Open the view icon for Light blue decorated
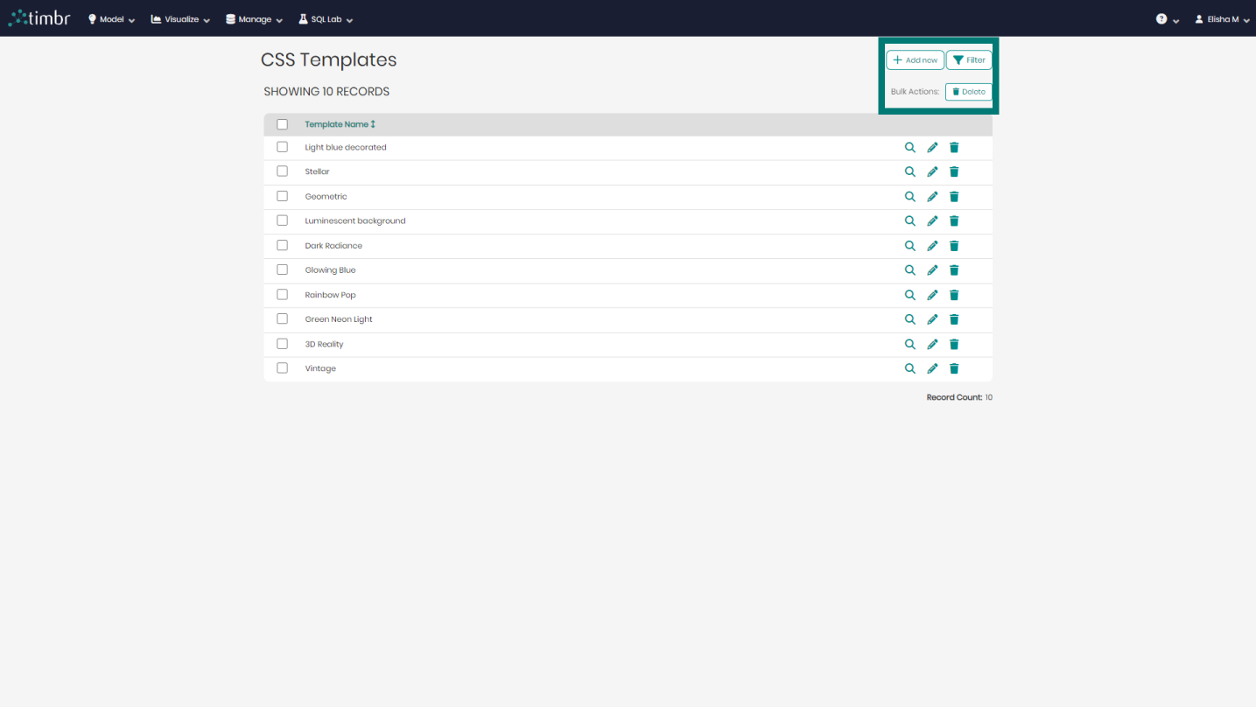 pos(909,147)
